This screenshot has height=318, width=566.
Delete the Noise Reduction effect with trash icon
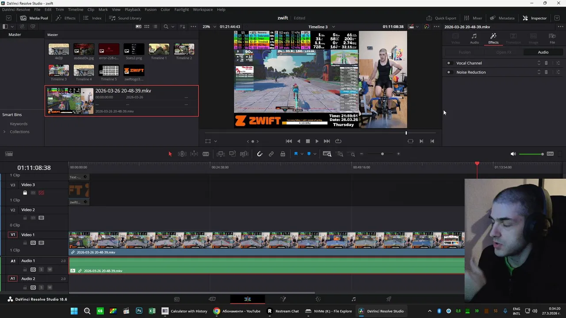[x=546, y=72]
